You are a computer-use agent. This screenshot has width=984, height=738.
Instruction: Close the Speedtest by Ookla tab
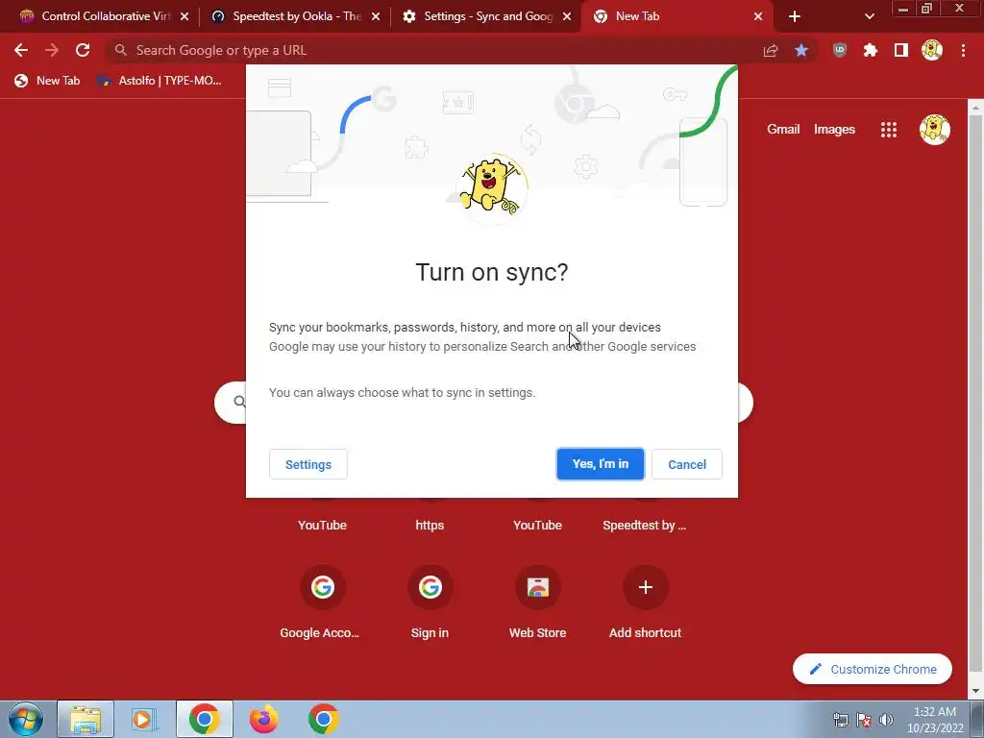376,16
